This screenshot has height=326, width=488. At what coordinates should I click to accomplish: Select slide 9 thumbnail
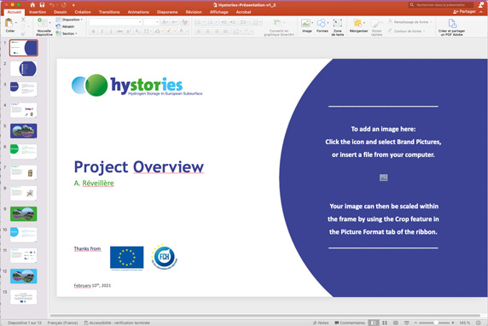point(24,214)
